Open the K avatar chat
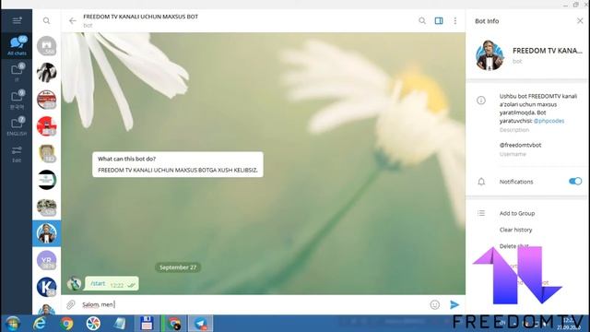Screen dimensions: 590x332 46,287
